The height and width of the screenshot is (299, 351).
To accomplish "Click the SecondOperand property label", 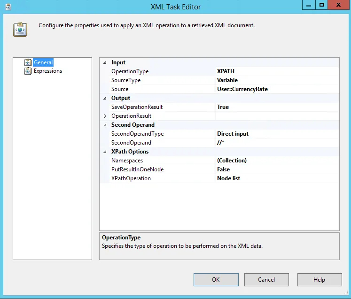I will [131, 143].
